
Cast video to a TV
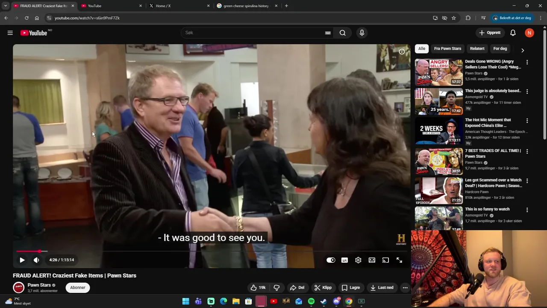coord(385,260)
